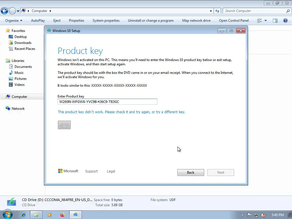Open Windows Explorer taskbar button
This screenshot has width=292, height=219.
coord(36,215)
